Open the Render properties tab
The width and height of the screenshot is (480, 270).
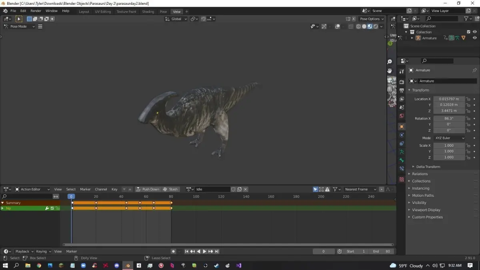pos(402,82)
